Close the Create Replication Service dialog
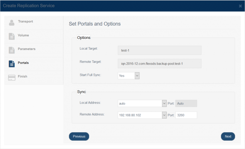This screenshot has width=245, height=149. [x=240, y=6]
